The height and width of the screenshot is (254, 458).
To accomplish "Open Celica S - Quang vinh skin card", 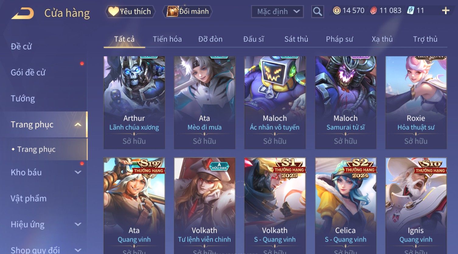I will [345, 206].
